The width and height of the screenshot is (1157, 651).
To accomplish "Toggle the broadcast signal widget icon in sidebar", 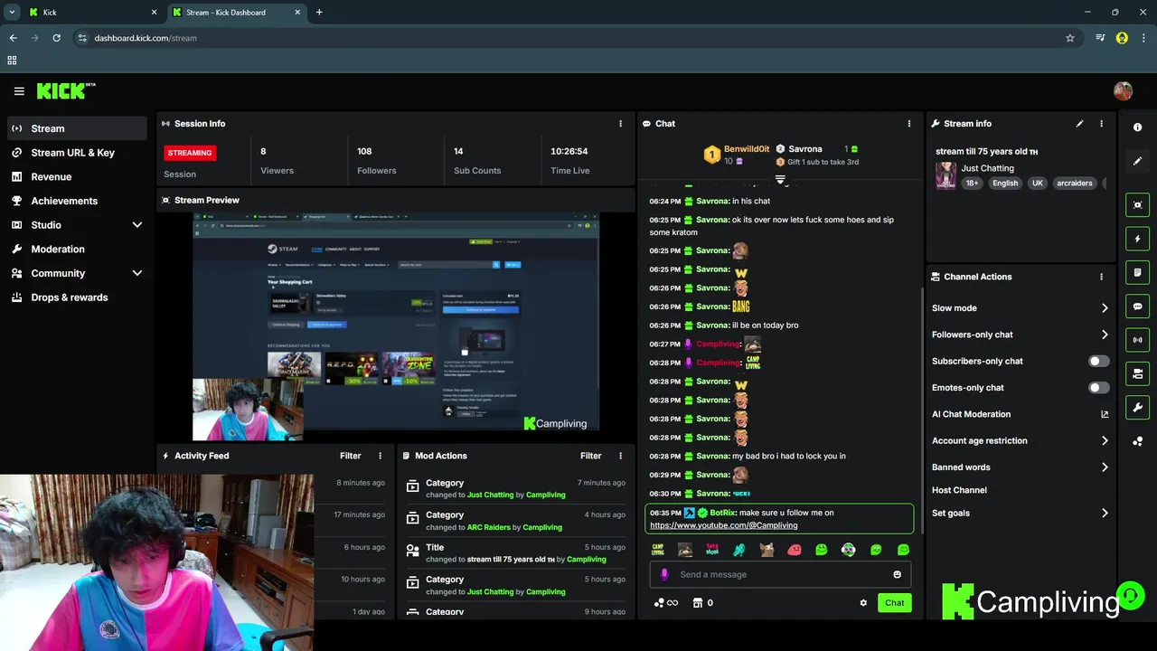I will 1137,340.
